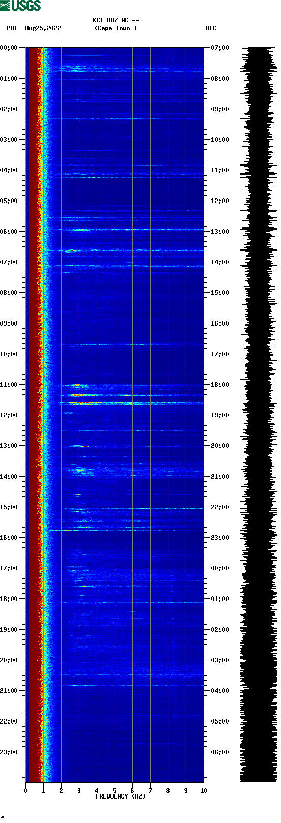The image size is (281, 823).
Task: Click the 00:00 UTC time label
Action: (x=220, y=568)
